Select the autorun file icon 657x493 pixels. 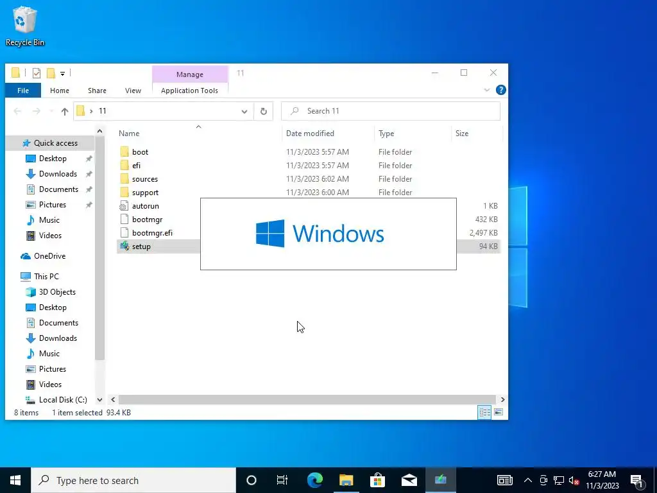click(124, 206)
